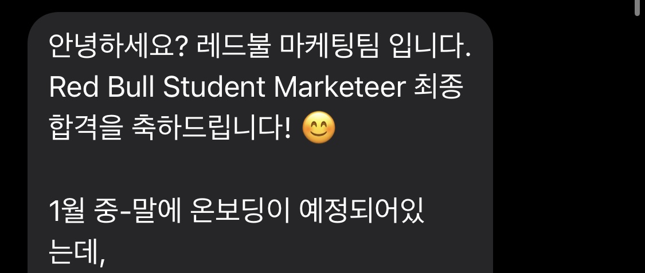Click the blank line between message paragraphs
This screenshot has width=645, height=273.
(260, 169)
